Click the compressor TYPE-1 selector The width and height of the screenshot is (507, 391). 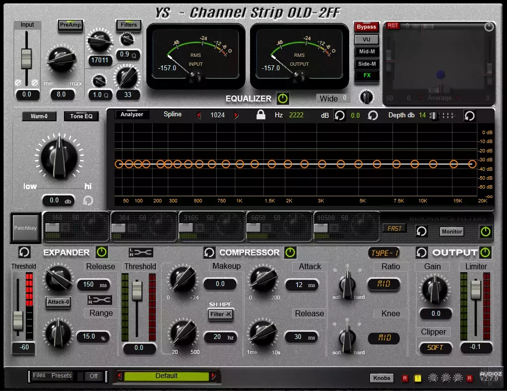pos(384,253)
